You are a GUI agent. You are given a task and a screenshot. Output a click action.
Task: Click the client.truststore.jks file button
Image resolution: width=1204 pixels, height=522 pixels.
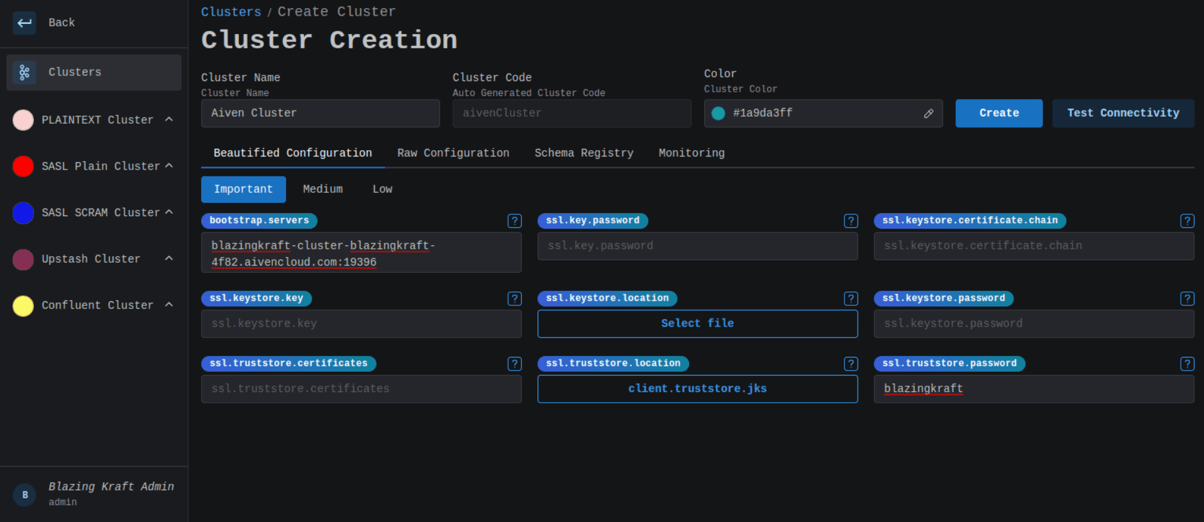pos(697,389)
